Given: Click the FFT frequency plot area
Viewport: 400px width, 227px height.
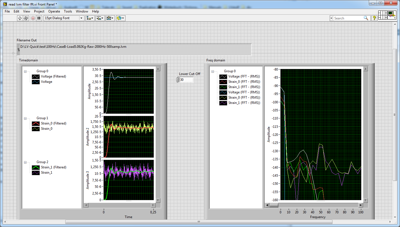Looking at the screenshot, I should click(x=321, y=134).
